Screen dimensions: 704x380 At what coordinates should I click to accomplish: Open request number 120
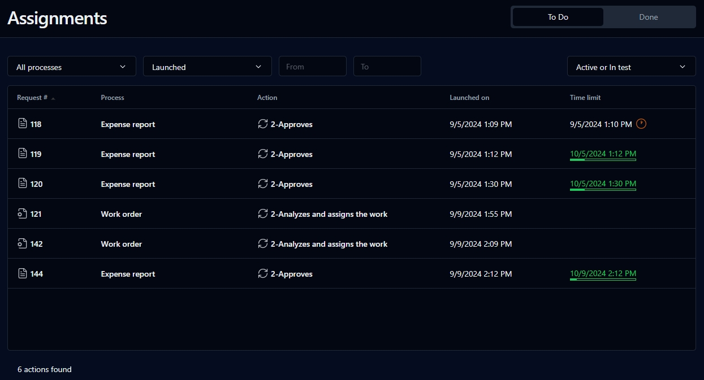tap(36, 184)
